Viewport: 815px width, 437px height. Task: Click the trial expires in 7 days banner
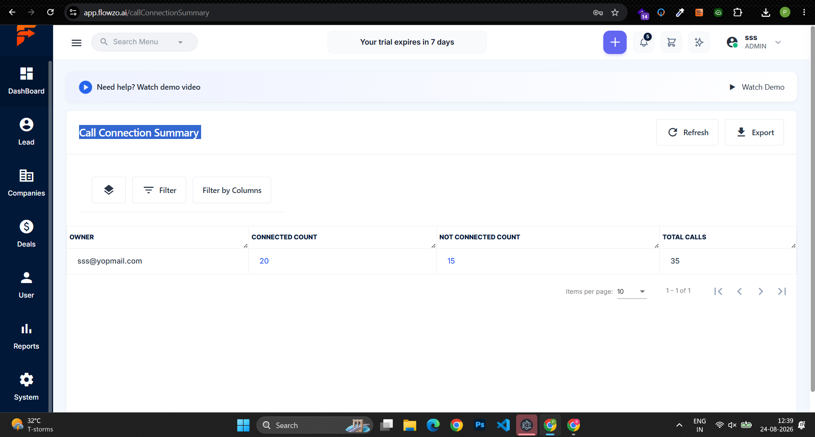(407, 42)
